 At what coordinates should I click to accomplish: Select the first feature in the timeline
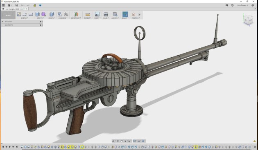(22, 147)
